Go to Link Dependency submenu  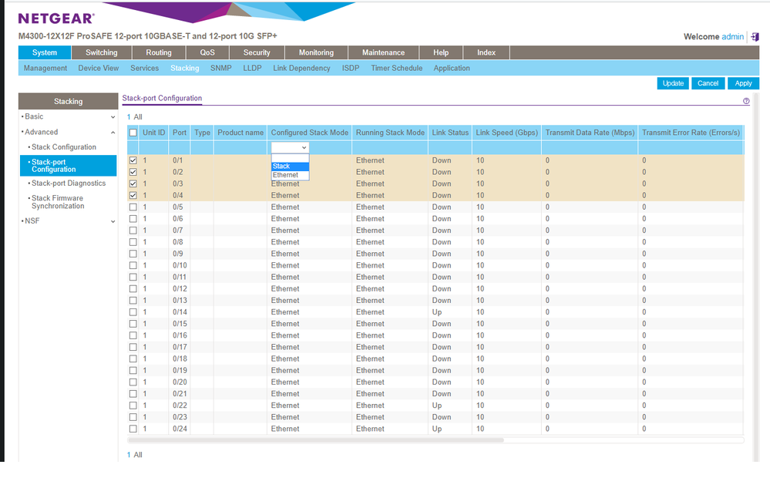point(301,69)
